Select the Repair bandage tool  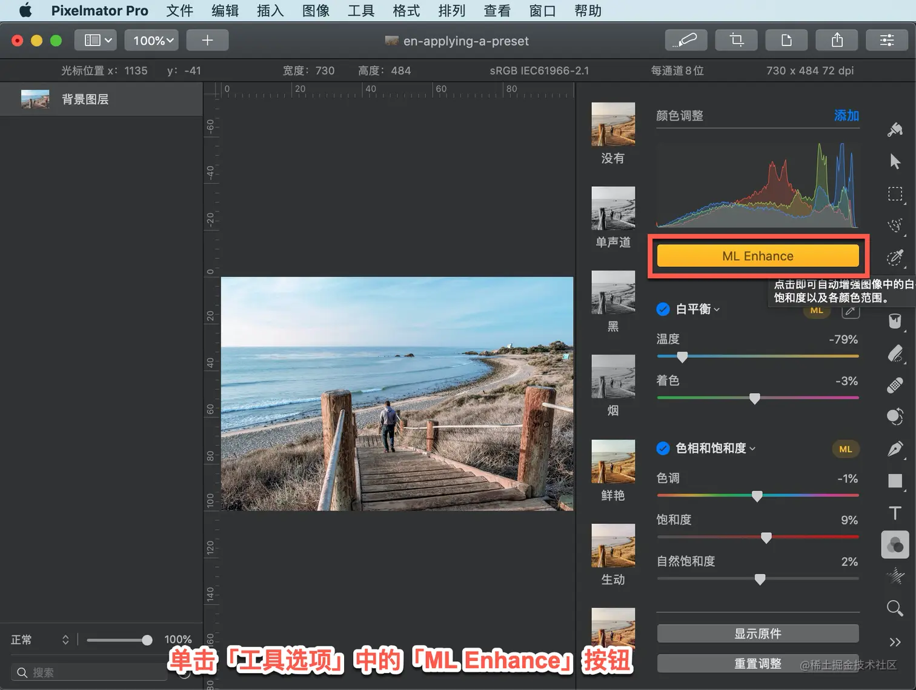pos(895,385)
